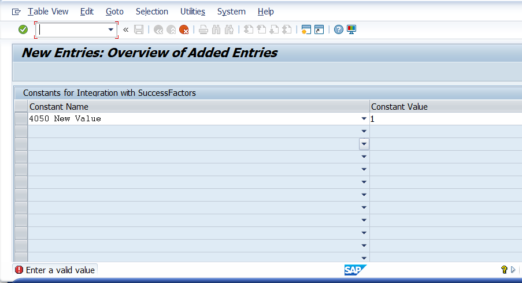Image resolution: width=522 pixels, height=283 pixels.
Task: Open the System menu
Action: click(x=231, y=12)
